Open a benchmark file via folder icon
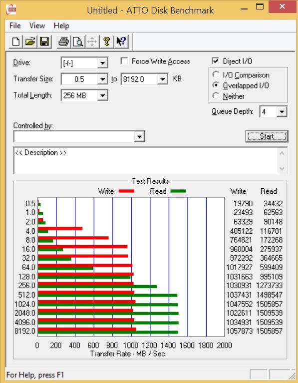298x383 pixels. 30,41
